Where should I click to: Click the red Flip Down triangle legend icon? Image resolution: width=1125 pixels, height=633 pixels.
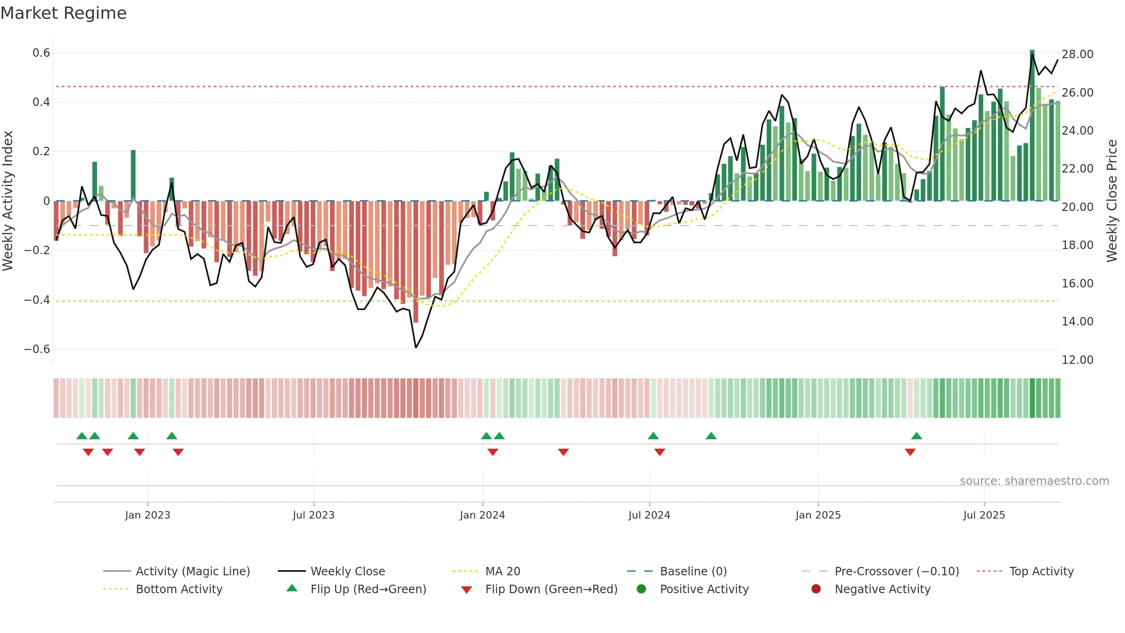(x=466, y=590)
